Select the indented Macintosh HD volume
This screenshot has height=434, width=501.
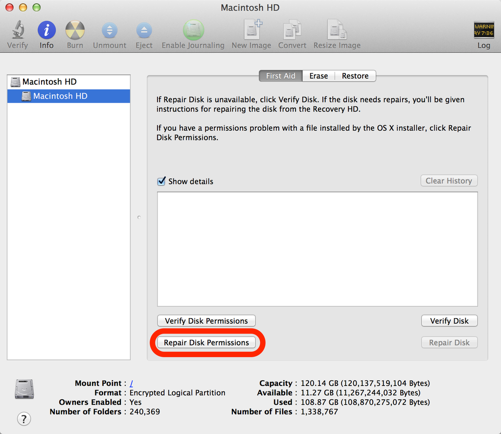coord(68,96)
